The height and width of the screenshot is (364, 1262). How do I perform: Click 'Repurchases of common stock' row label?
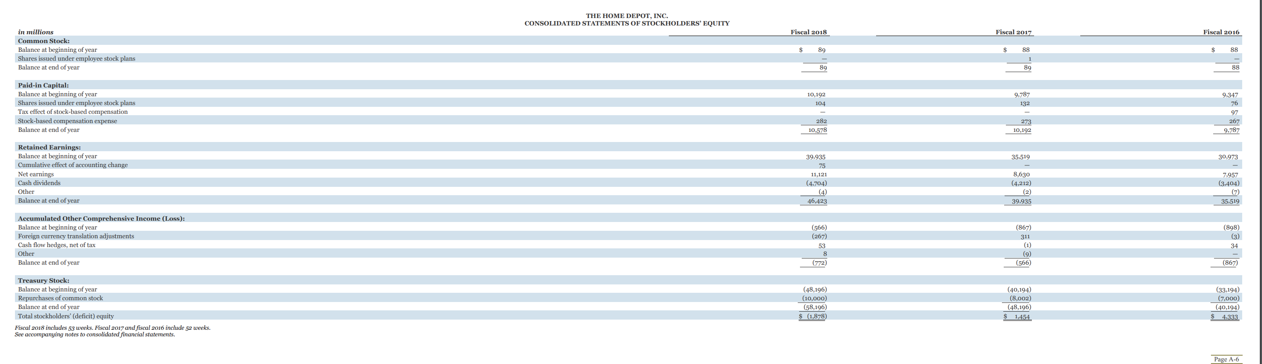coord(60,298)
